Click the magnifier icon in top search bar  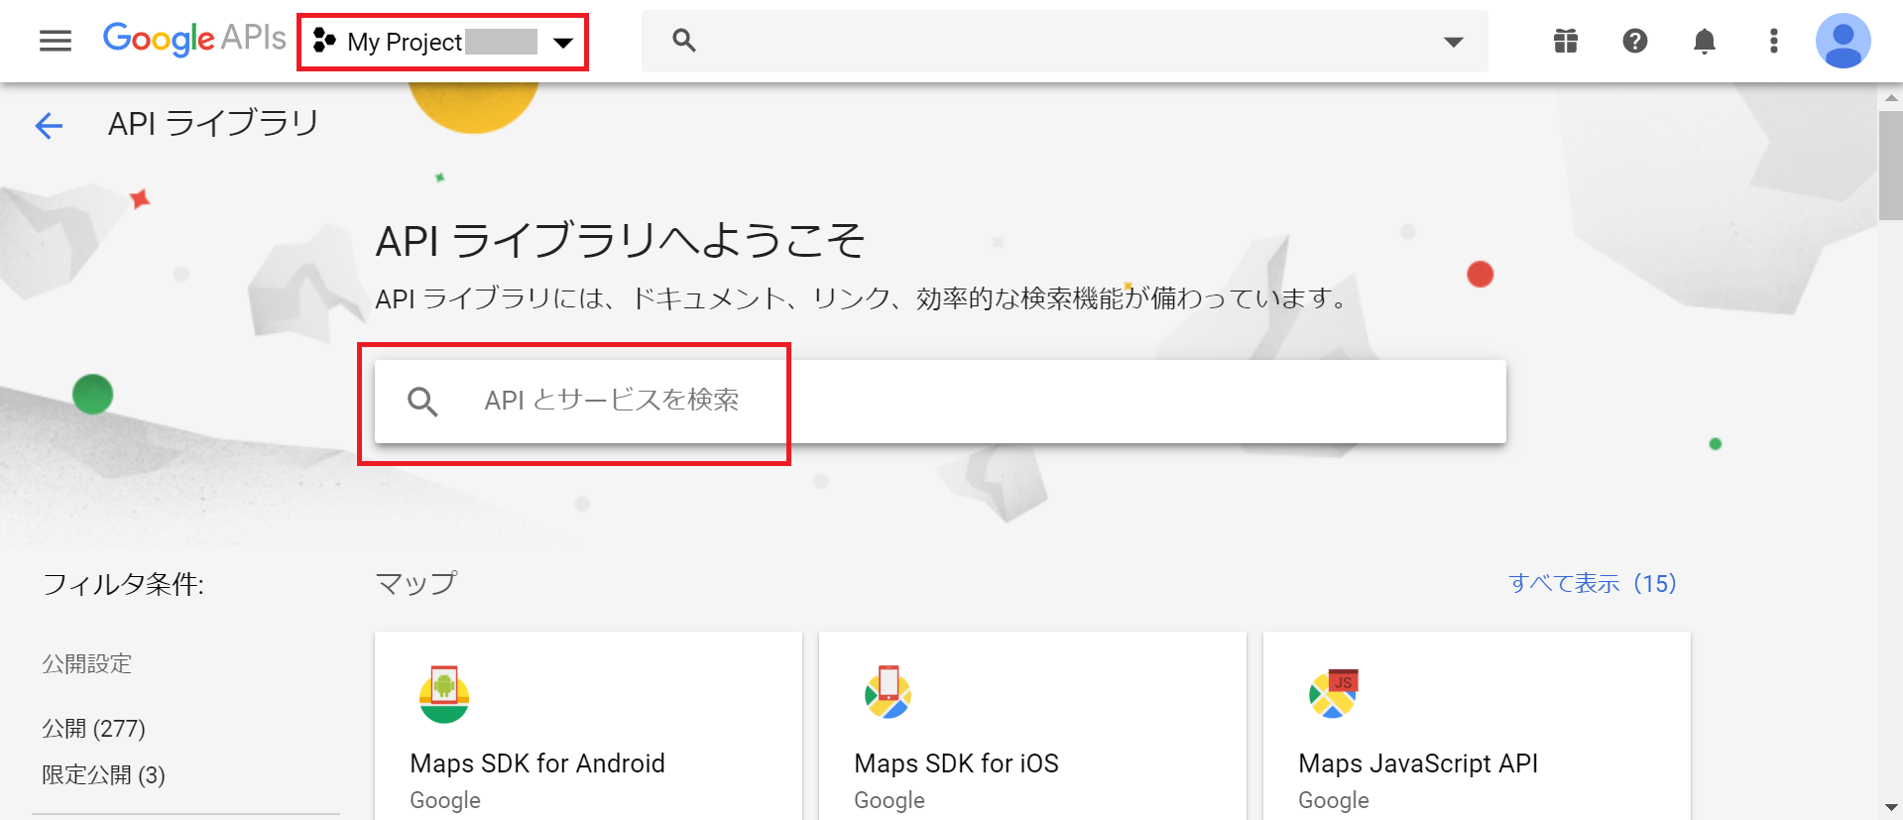pos(684,41)
